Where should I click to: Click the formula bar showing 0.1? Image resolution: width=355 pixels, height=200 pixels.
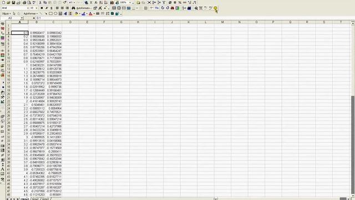[195, 18]
